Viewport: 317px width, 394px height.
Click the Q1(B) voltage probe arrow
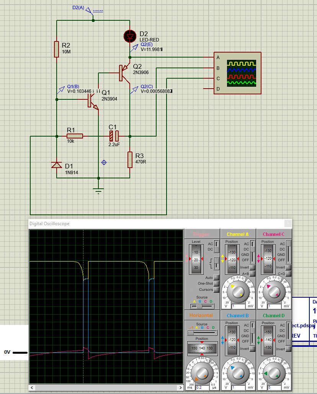tap(61, 90)
